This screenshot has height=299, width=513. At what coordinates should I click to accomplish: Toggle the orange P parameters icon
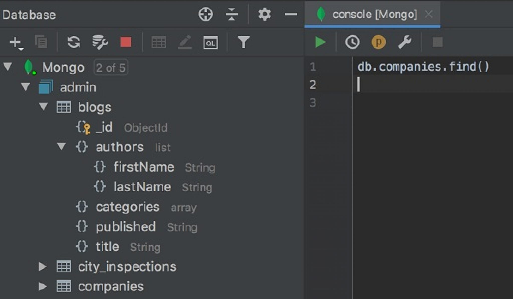tap(378, 42)
